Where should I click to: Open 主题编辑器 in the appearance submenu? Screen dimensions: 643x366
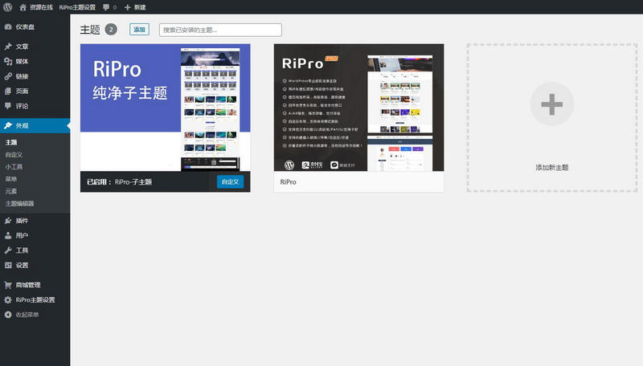pyautogui.click(x=19, y=204)
